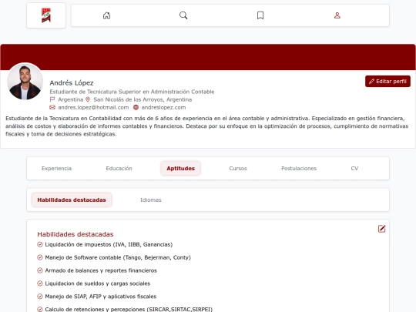Click Andrés López profile photo
The width and height of the screenshot is (416, 312).
tap(25, 81)
